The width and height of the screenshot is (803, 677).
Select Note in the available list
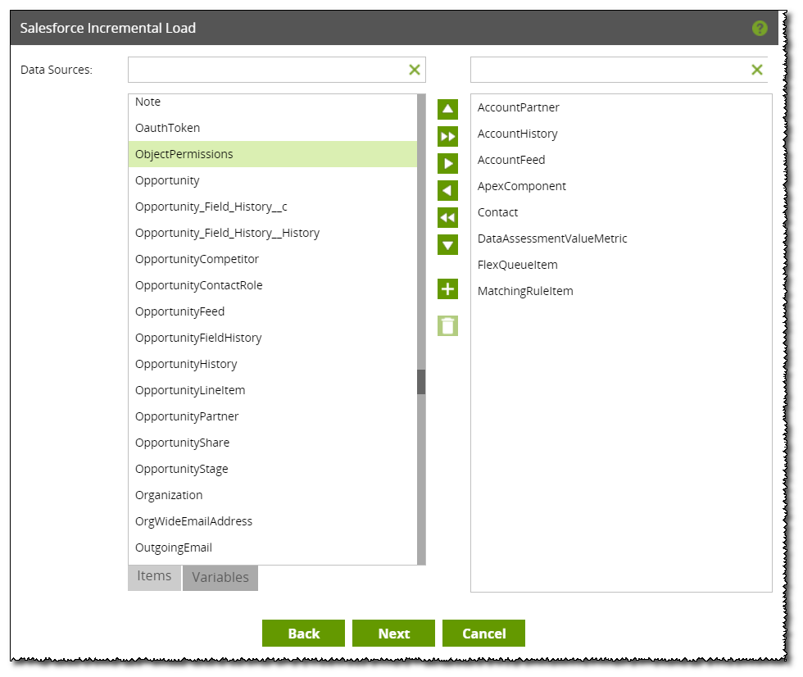(x=272, y=102)
